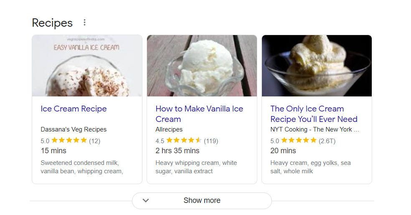Click the 4.5 star rating with 119 reviews
Screen dimensions: 411x215
click(186, 141)
